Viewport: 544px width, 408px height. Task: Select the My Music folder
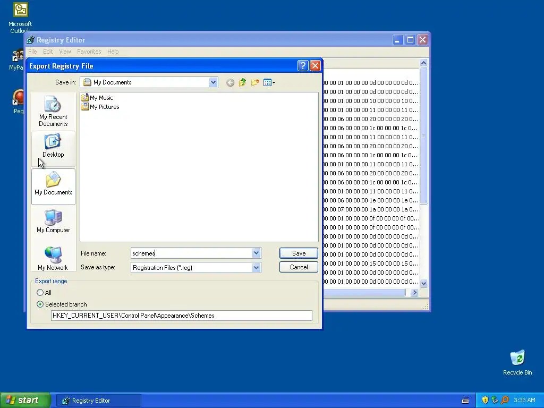[x=97, y=98]
